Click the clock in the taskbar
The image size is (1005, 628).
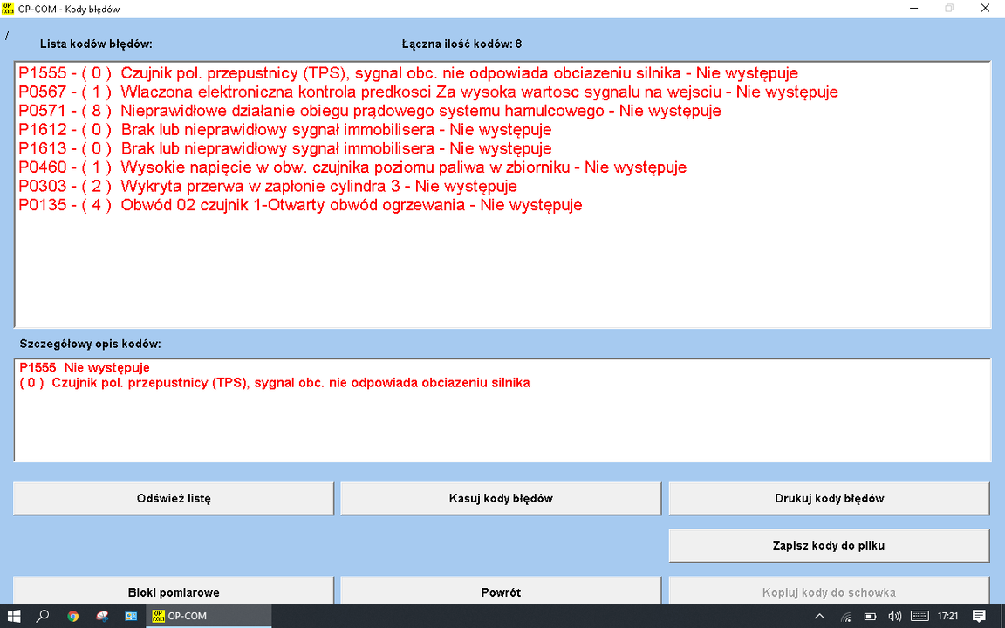947,617
